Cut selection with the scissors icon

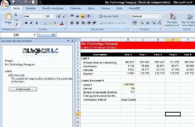pos(16,14)
